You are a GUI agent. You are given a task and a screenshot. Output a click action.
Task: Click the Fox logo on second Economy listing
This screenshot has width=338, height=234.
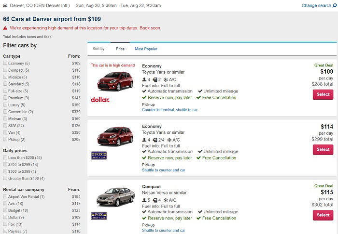pyautogui.click(x=99, y=156)
